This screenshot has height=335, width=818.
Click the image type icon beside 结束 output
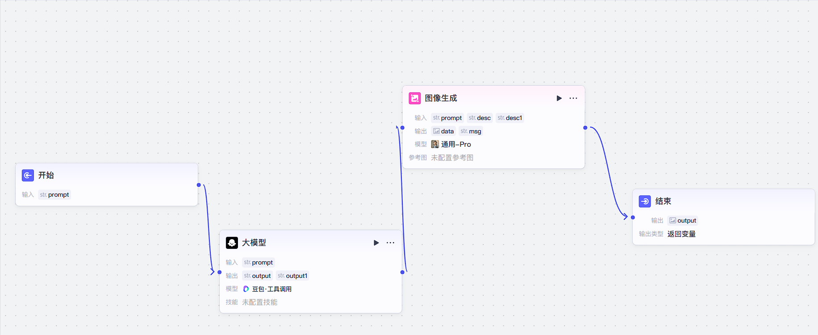[672, 220]
